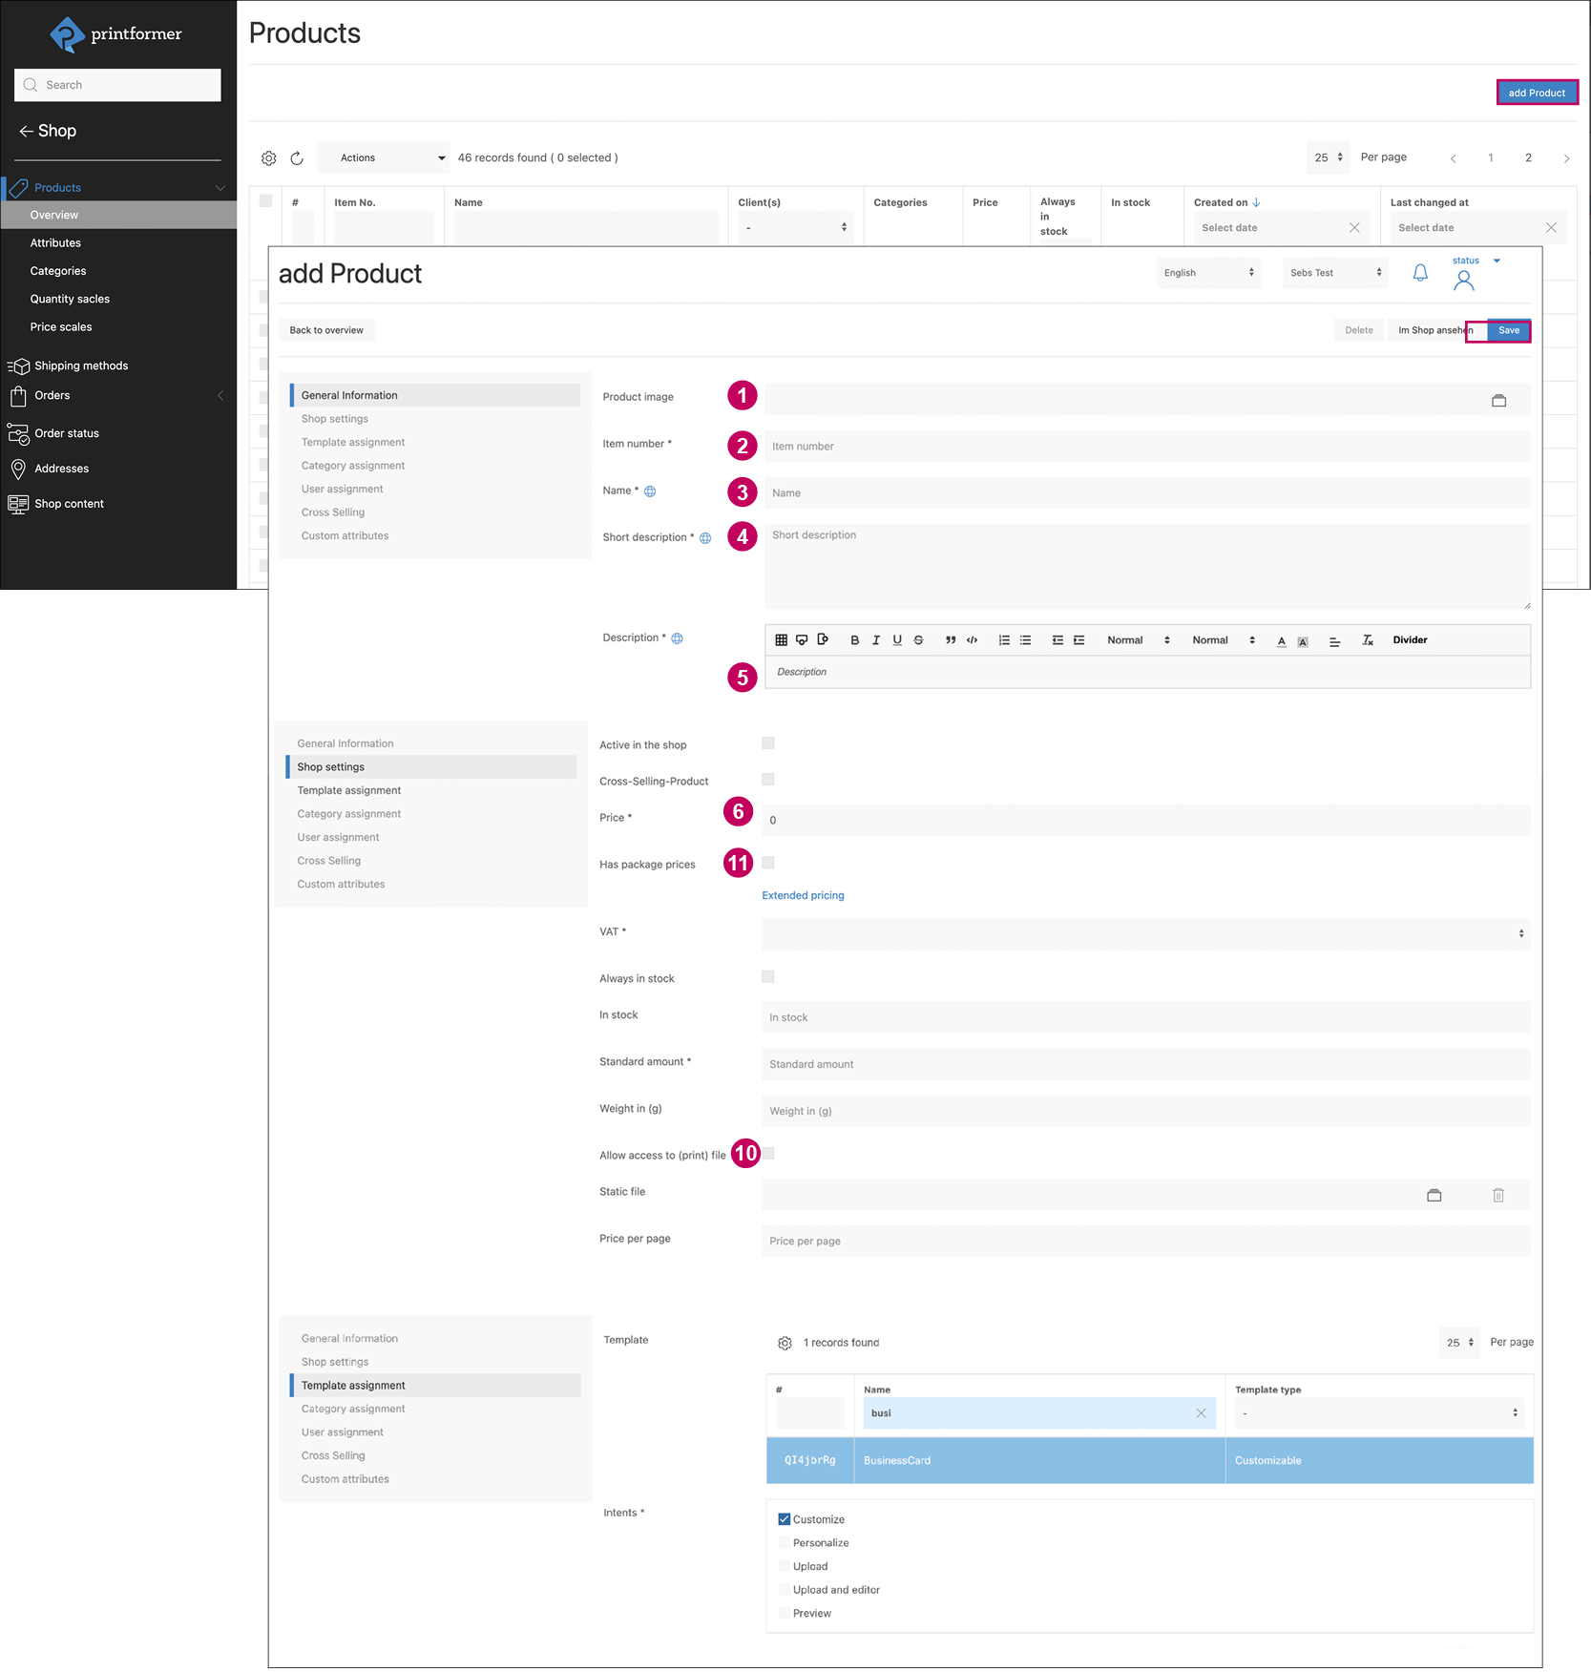1591x1672 pixels.
Task: Enable Active in the shop checkbox
Action: [x=768, y=743]
